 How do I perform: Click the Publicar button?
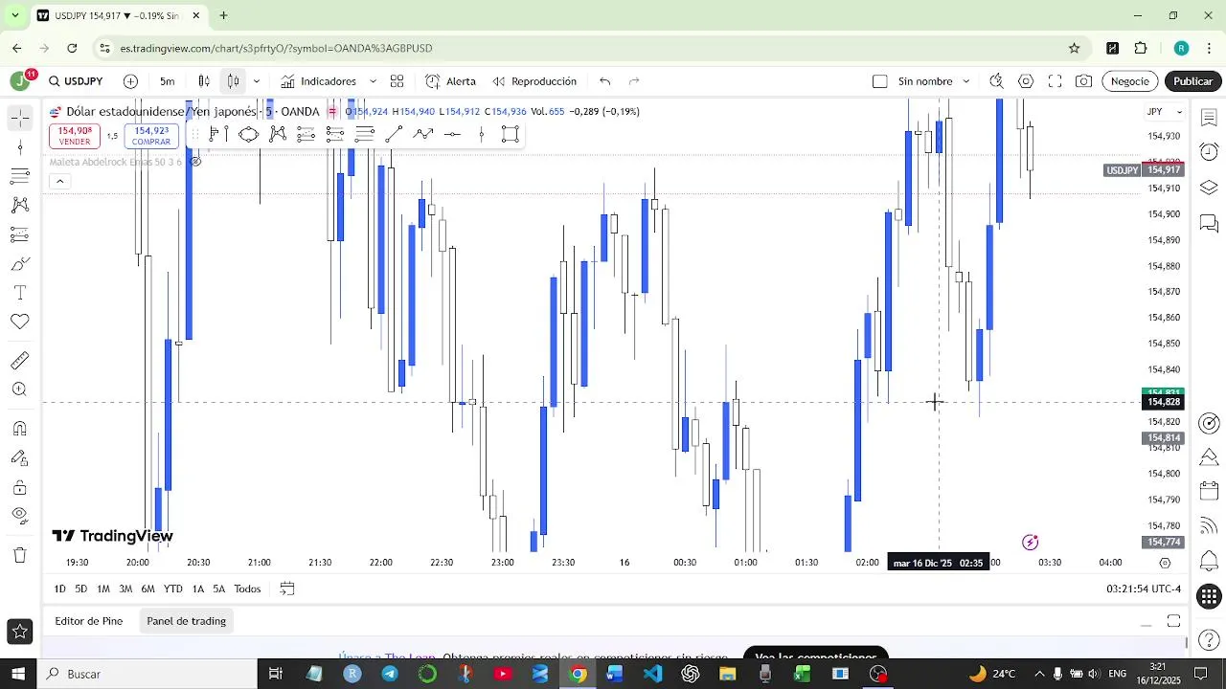coord(1192,81)
